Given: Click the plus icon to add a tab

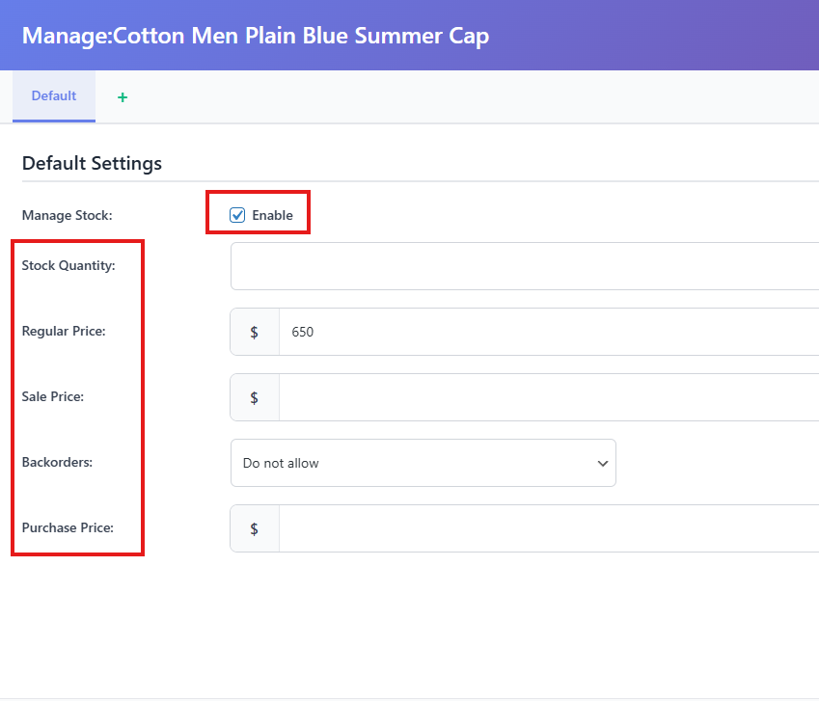Looking at the screenshot, I should (x=123, y=97).
